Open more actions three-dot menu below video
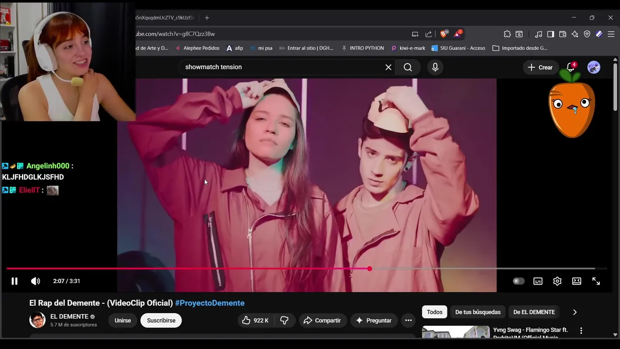Image resolution: width=620 pixels, height=349 pixels. tap(408, 320)
